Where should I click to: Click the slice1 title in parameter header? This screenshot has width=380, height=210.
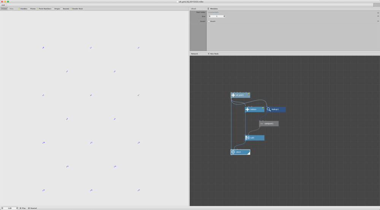click(193, 9)
